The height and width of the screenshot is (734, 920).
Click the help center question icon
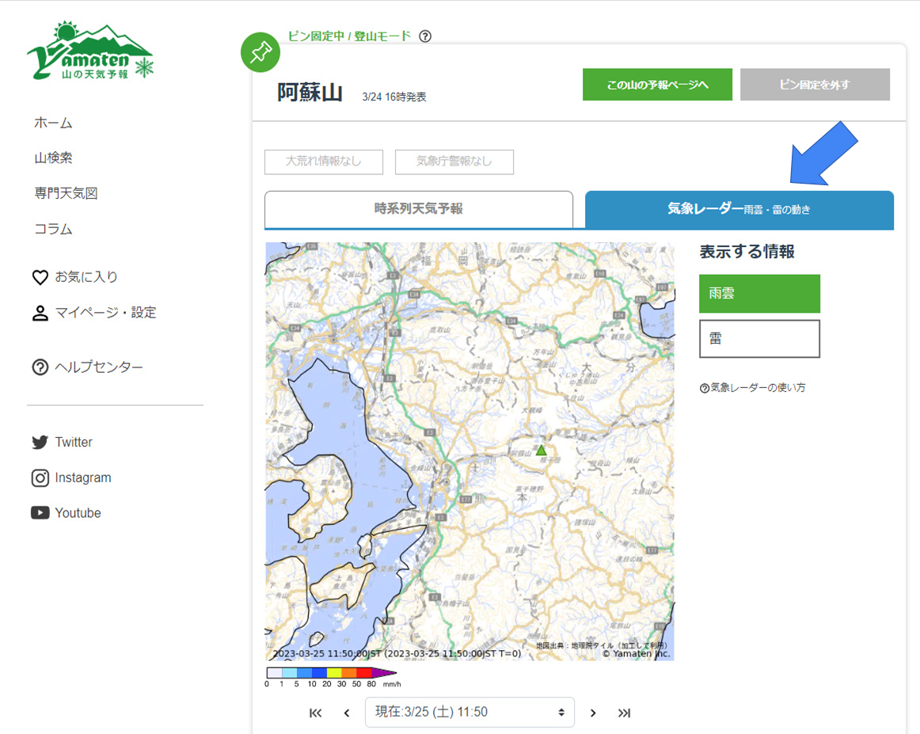40,367
